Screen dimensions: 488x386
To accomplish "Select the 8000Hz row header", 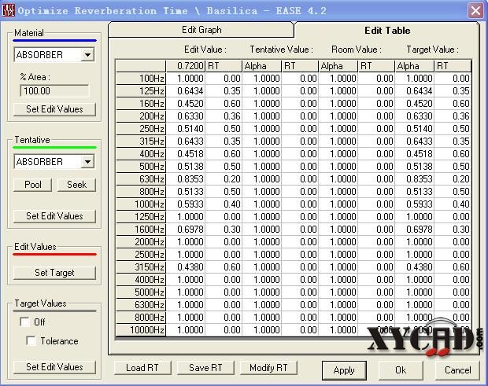I will 141,318.
